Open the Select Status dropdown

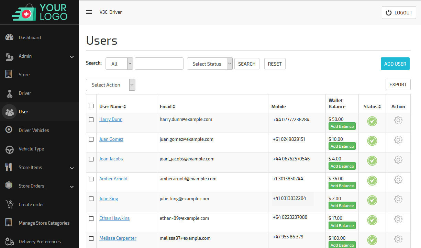(x=210, y=64)
